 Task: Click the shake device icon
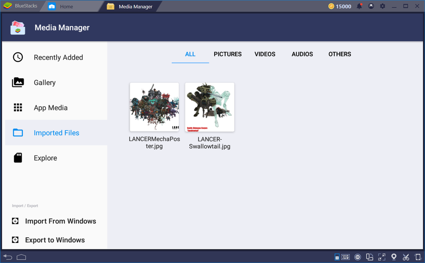418,257
